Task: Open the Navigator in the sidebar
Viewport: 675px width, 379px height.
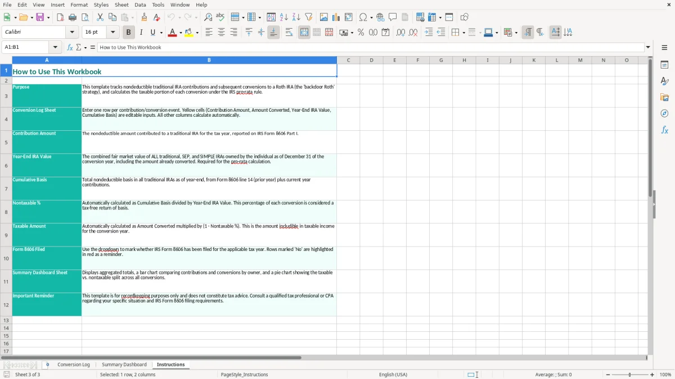Action: click(664, 113)
